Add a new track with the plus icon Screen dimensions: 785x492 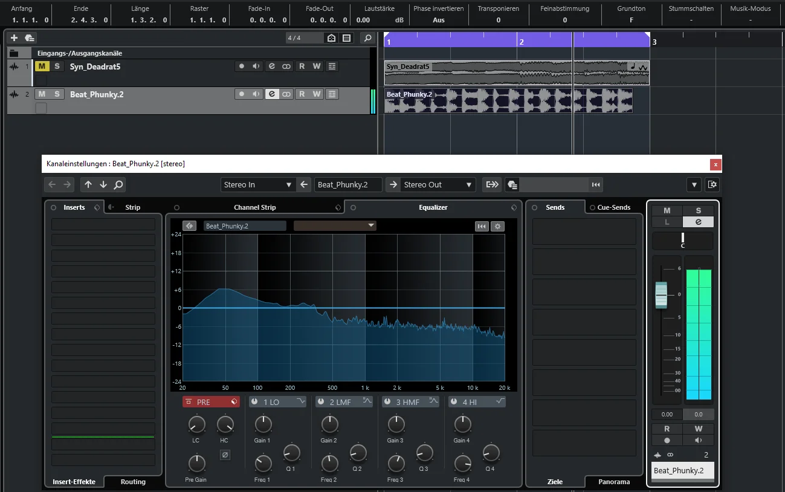[x=14, y=37]
